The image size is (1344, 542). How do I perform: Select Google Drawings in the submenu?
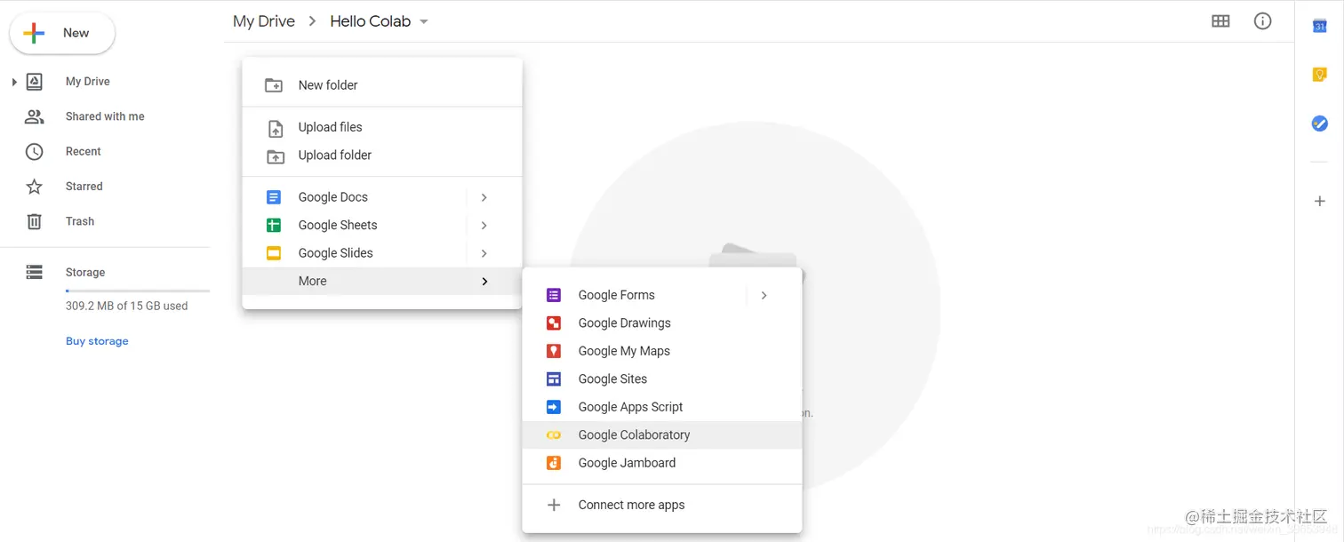point(662,323)
